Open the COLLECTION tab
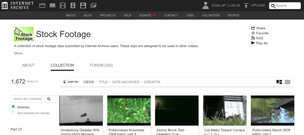This screenshot has width=304, height=135. pyautogui.click(x=62, y=65)
